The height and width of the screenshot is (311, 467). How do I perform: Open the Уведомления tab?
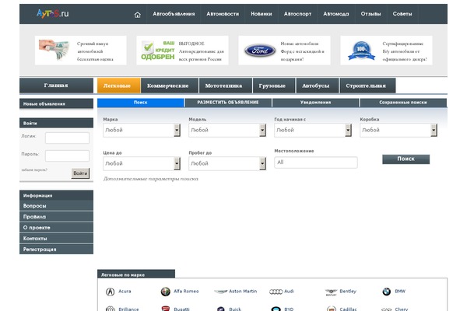pos(315,103)
